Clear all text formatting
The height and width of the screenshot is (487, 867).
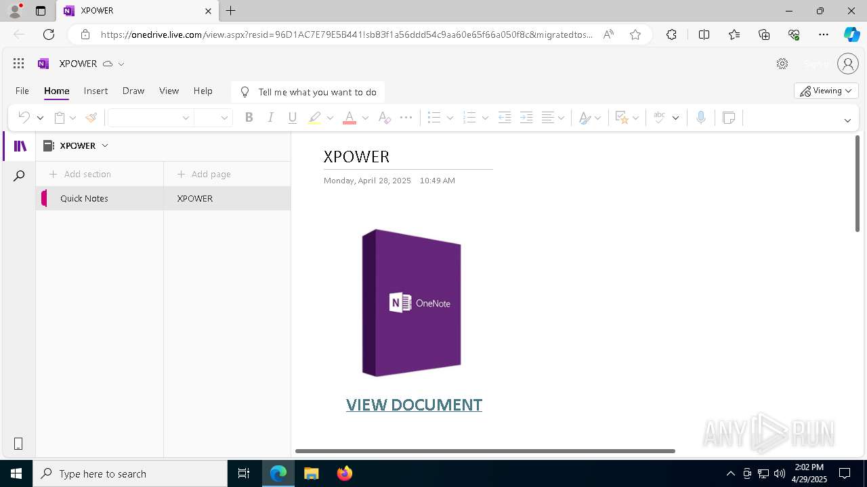(384, 118)
